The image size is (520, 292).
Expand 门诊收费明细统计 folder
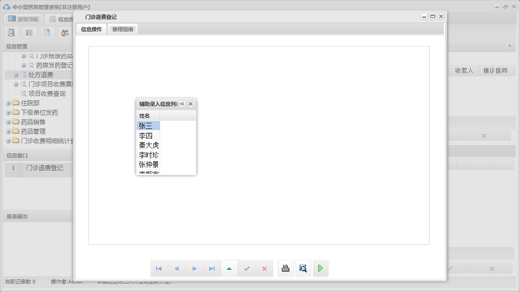tap(9, 141)
